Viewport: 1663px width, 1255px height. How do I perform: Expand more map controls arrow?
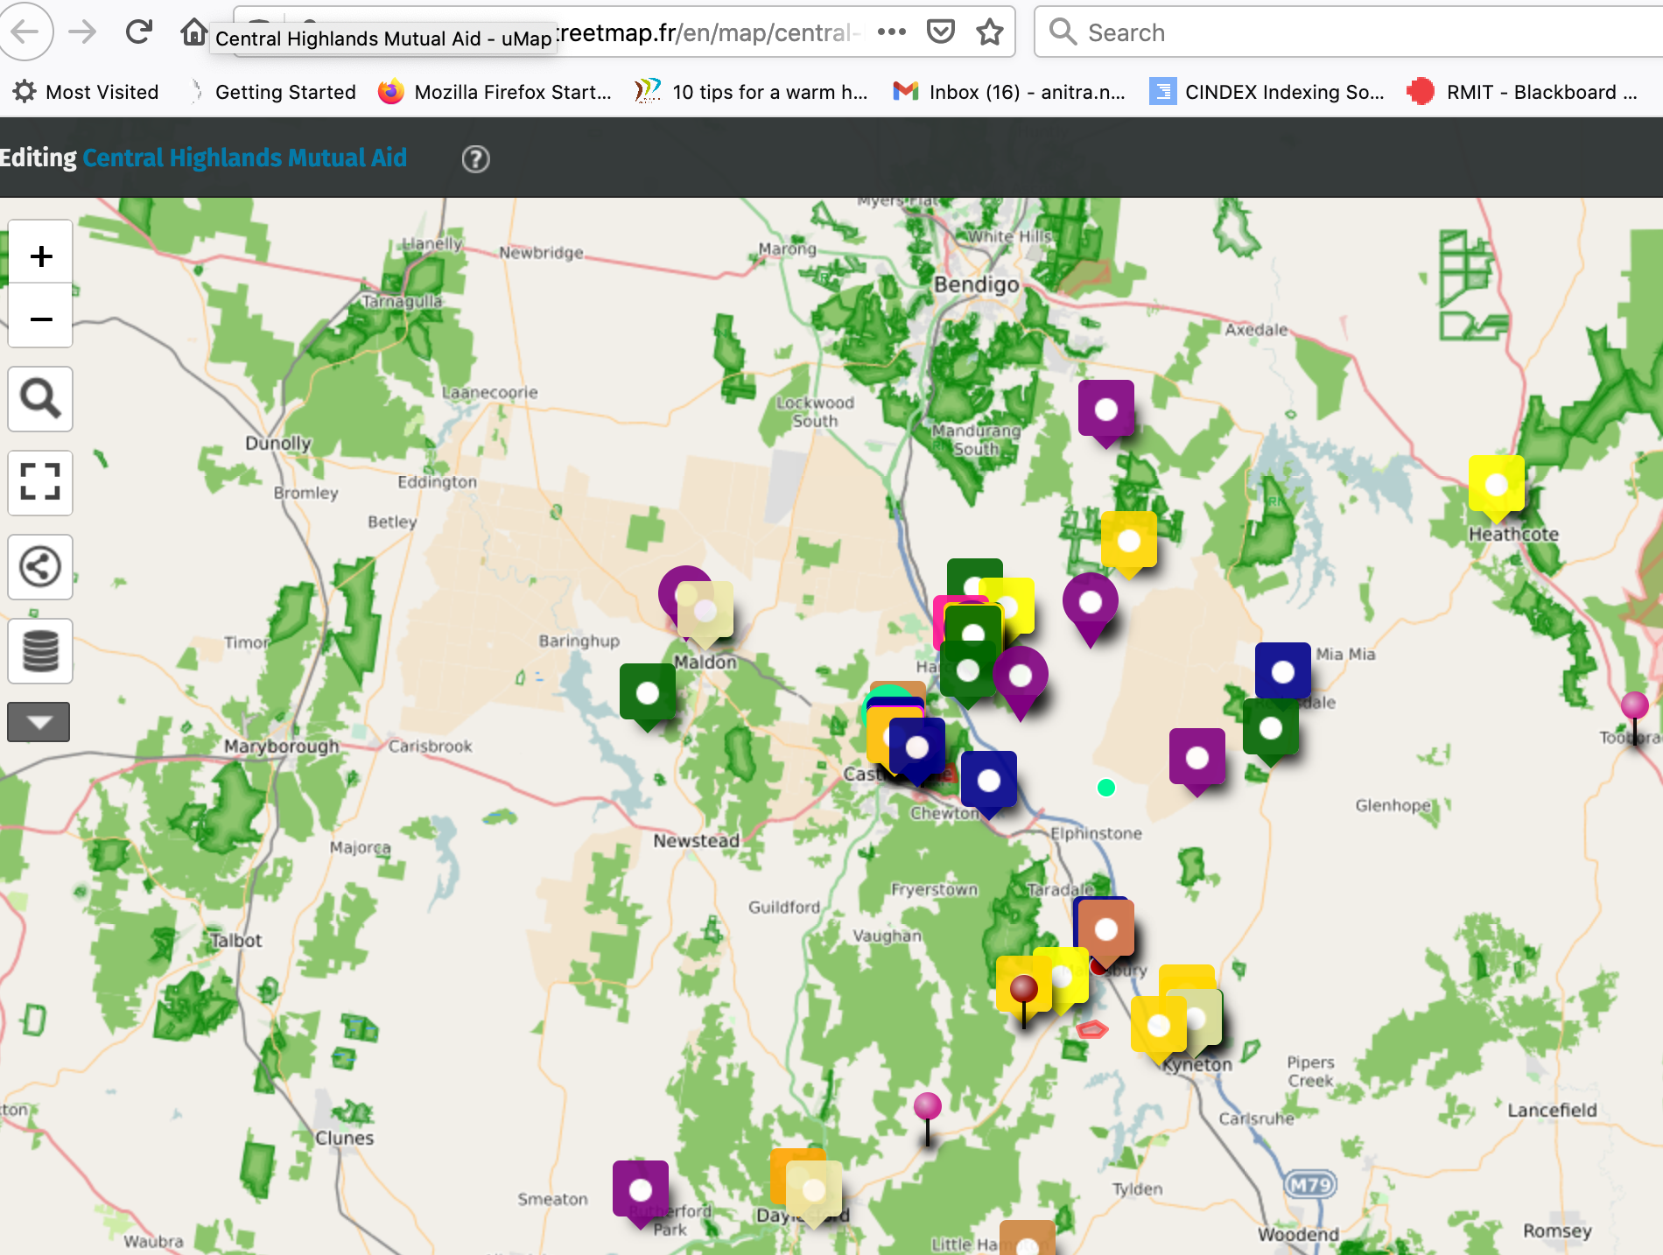point(39,722)
